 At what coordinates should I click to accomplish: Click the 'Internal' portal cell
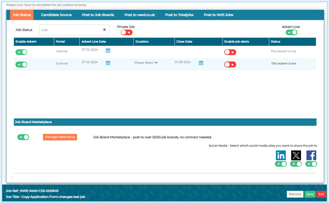[61, 51]
